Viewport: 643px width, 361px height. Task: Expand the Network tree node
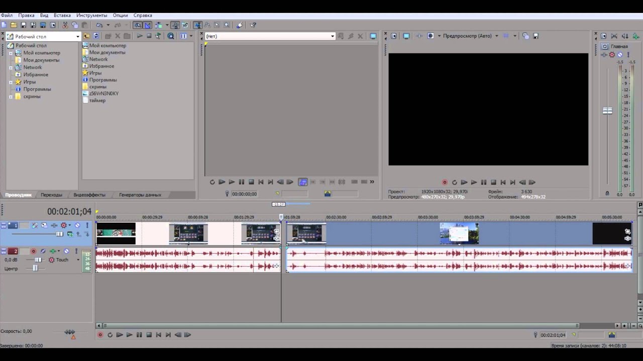tap(11, 67)
